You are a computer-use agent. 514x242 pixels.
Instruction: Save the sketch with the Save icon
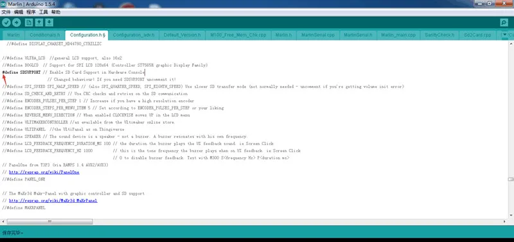click(49, 22)
